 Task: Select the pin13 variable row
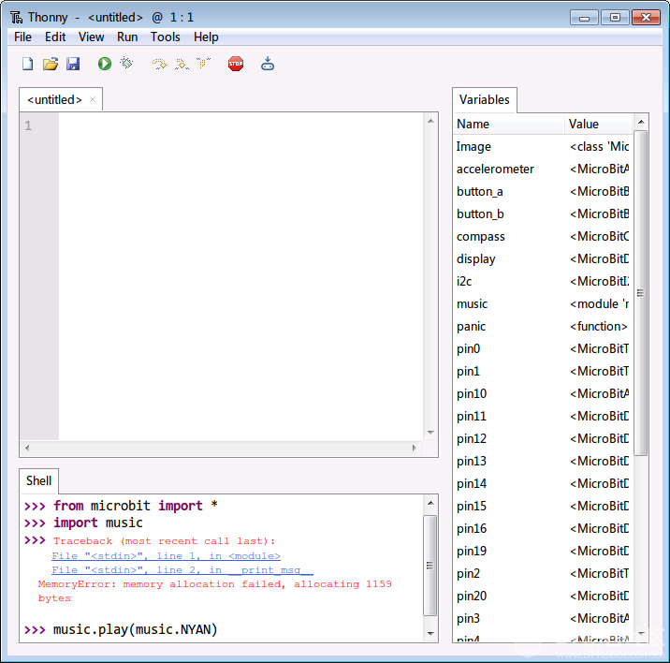click(x=543, y=461)
